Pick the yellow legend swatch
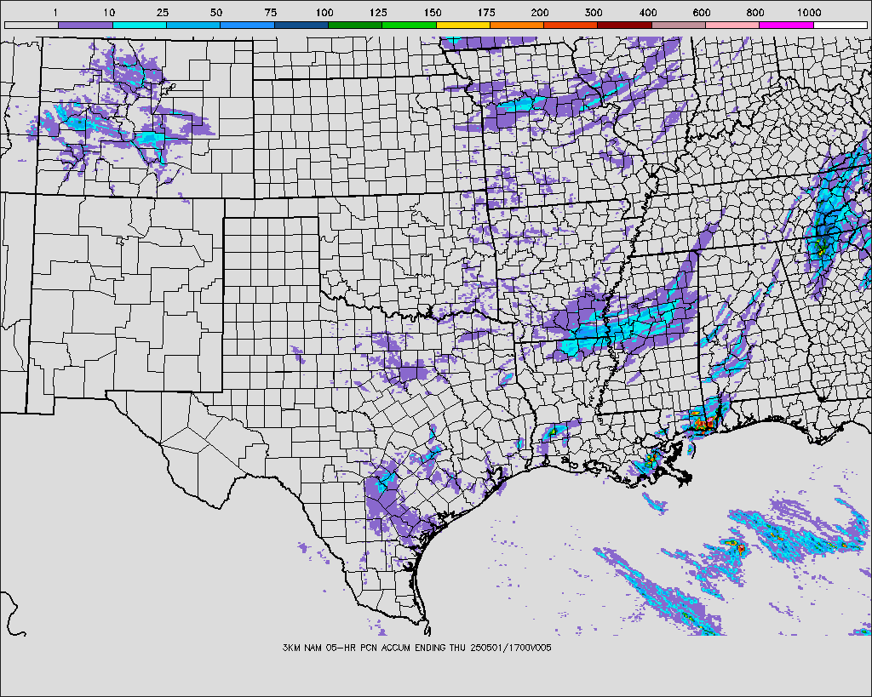 tap(463, 26)
